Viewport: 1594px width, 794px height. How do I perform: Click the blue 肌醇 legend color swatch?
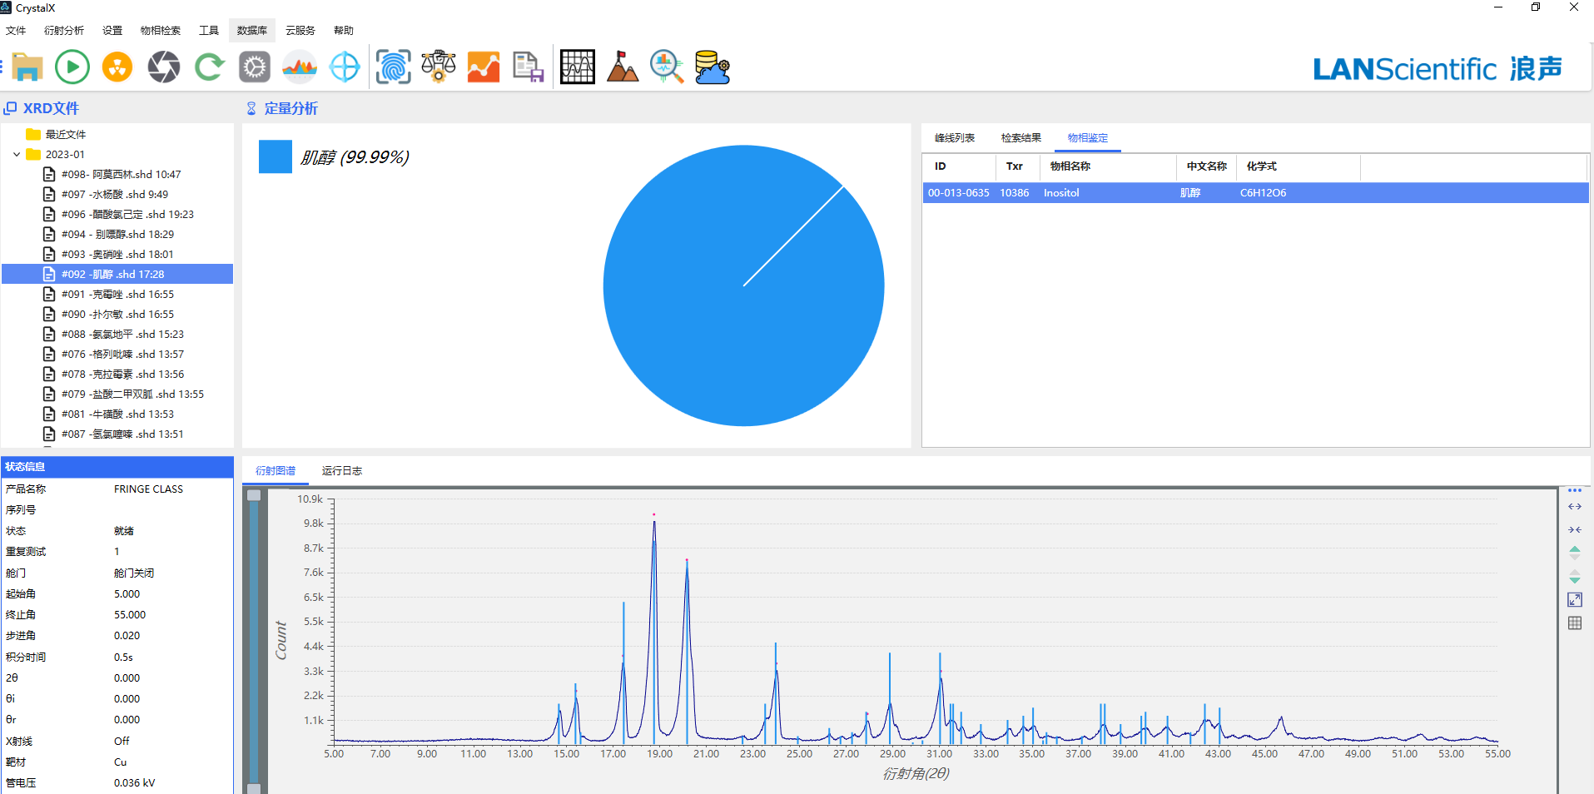tap(276, 156)
